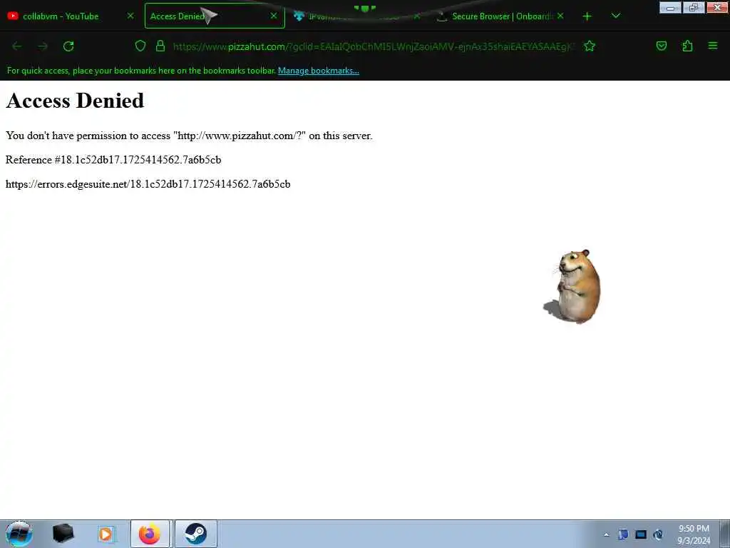Viewport: 730px width, 548px height.
Task: Open the Firefox application hamburger menu
Action: pyautogui.click(x=713, y=46)
